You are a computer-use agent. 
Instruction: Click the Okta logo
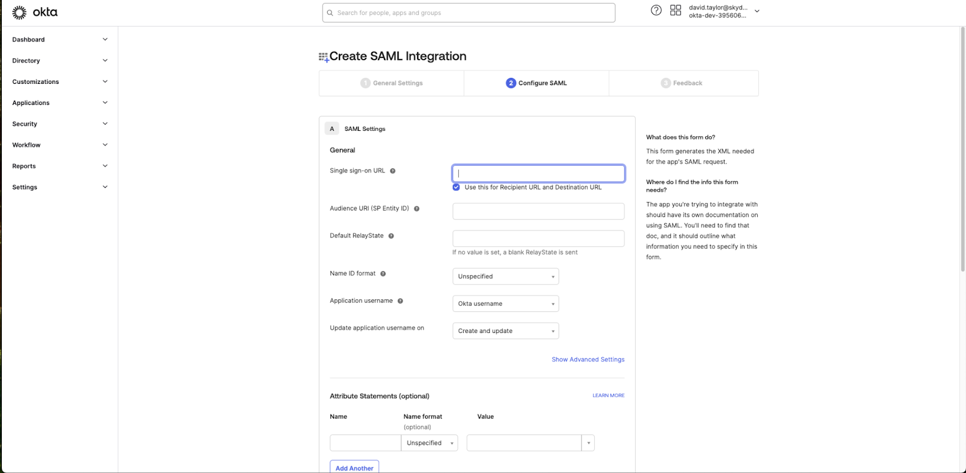point(35,12)
